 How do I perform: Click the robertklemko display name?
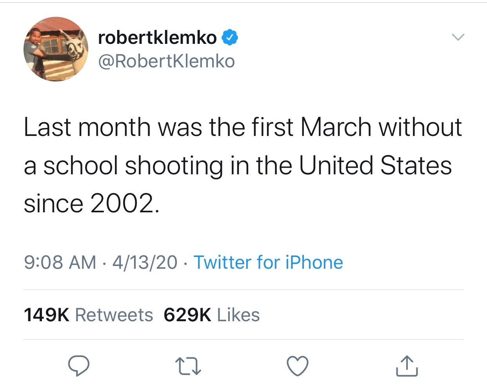(x=157, y=38)
